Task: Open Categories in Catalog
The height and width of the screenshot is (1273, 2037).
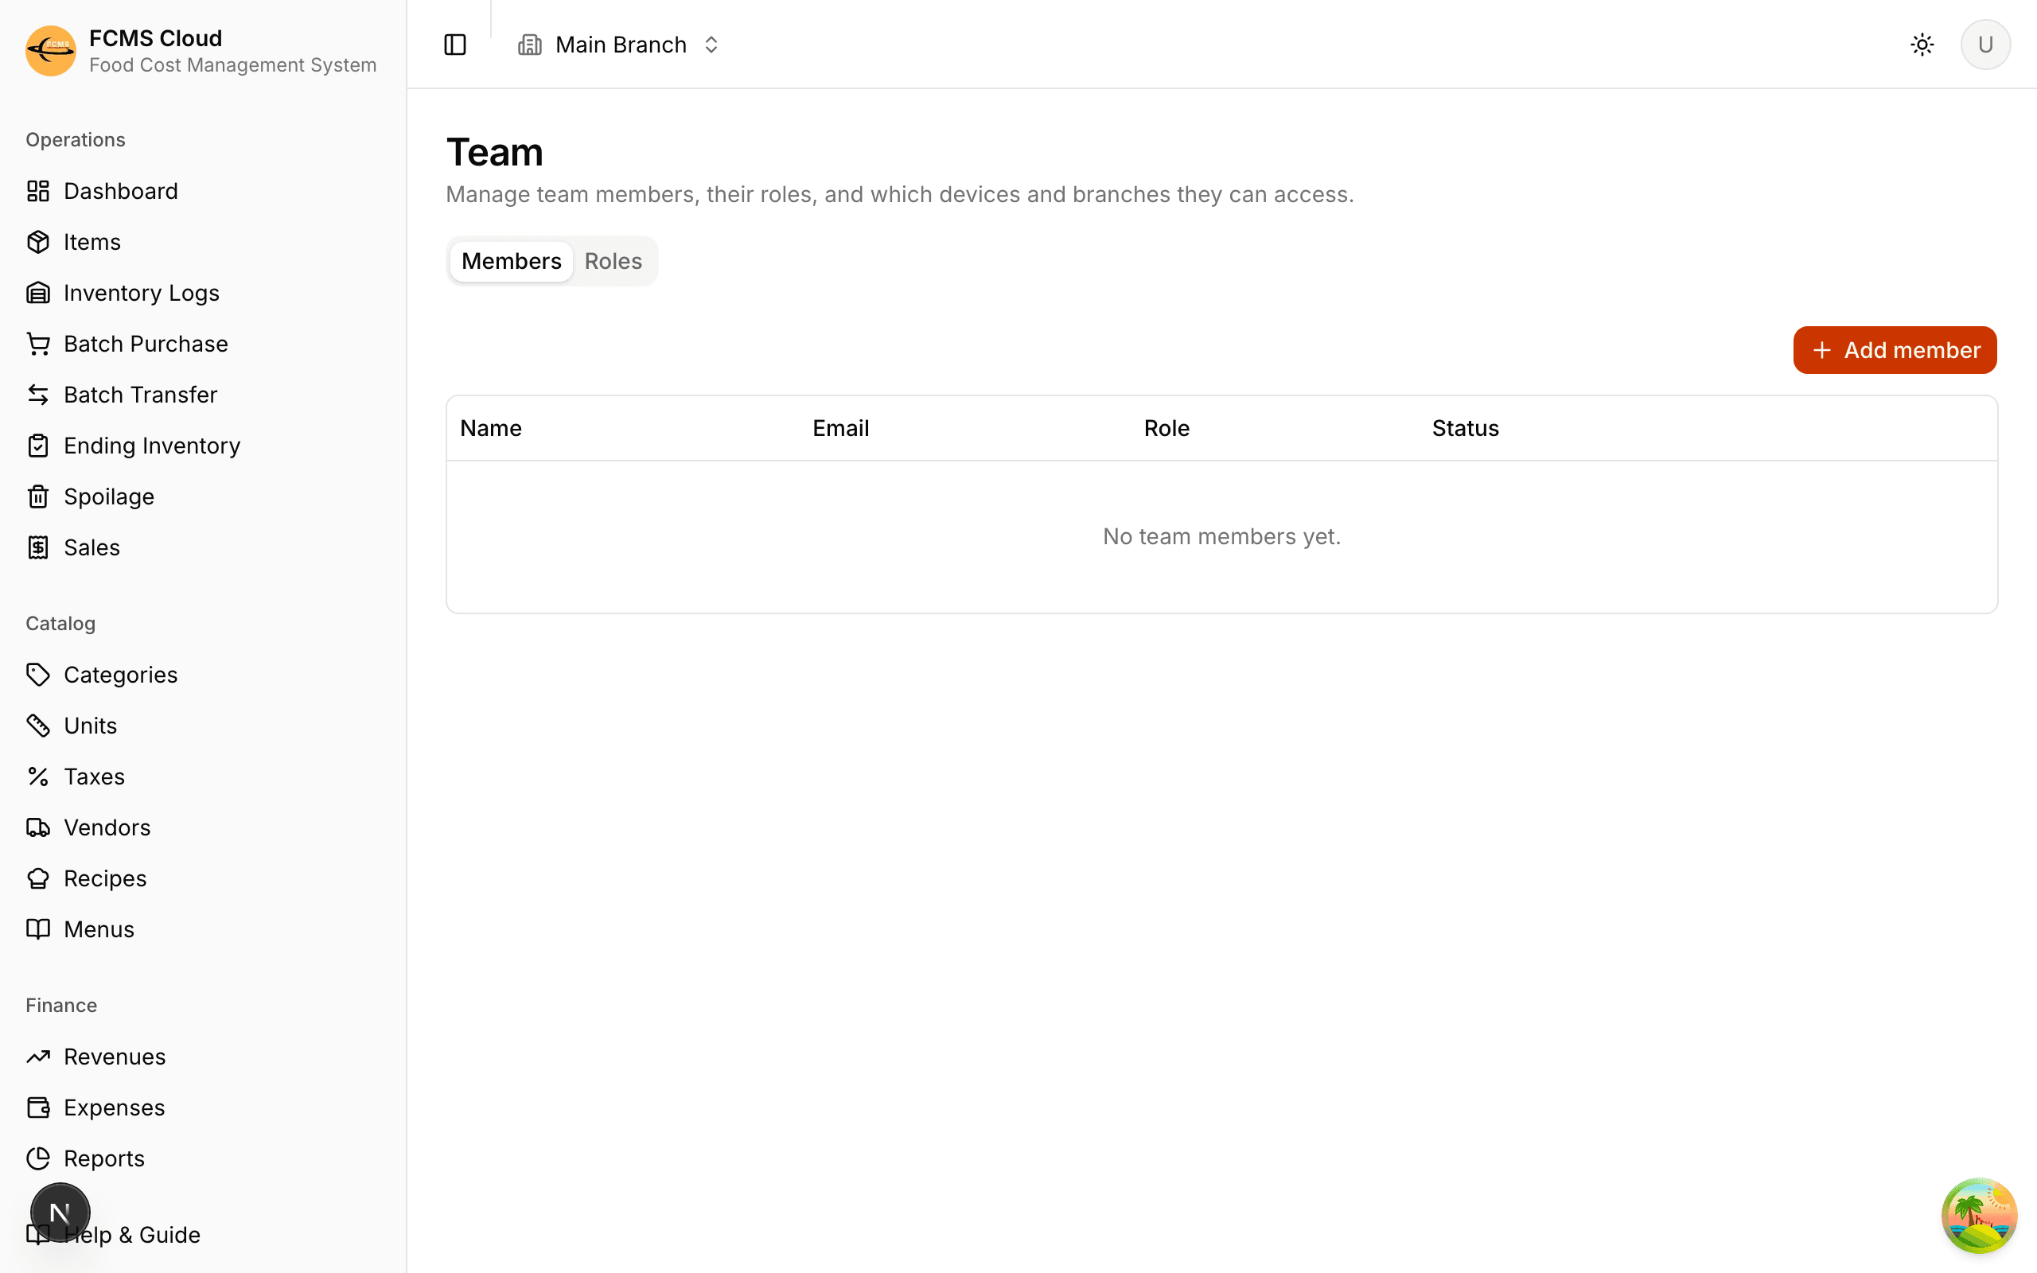Action: (x=203, y=675)
